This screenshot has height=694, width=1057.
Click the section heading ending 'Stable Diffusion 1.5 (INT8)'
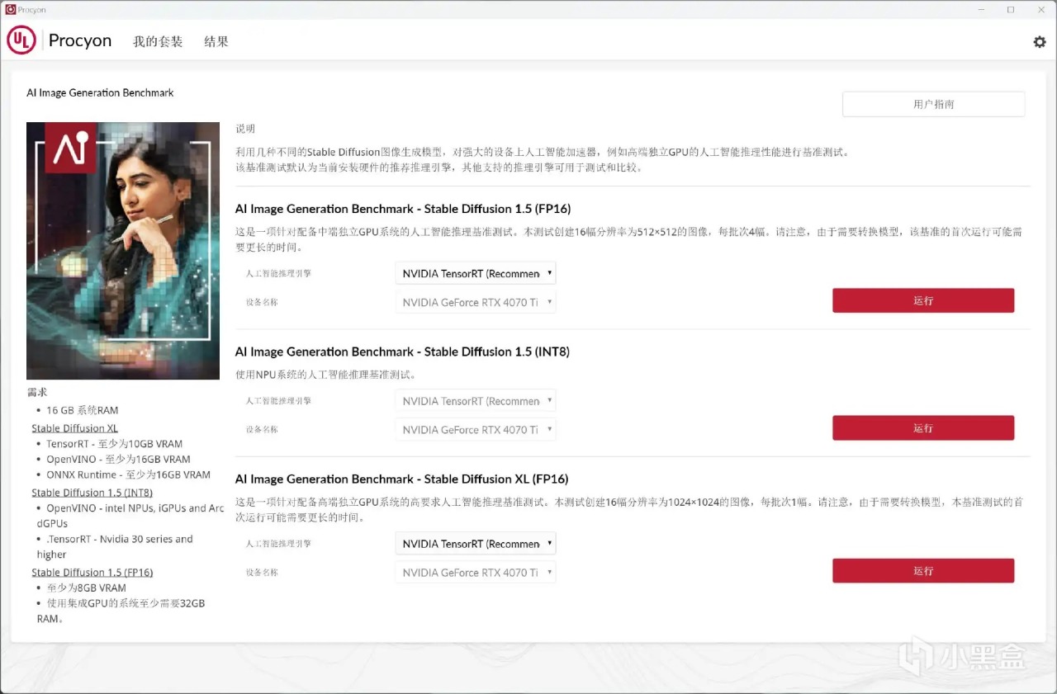[x=402, y=352]
